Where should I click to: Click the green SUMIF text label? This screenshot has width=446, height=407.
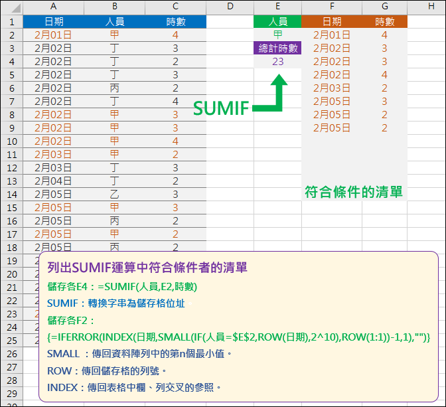(221, 108)
